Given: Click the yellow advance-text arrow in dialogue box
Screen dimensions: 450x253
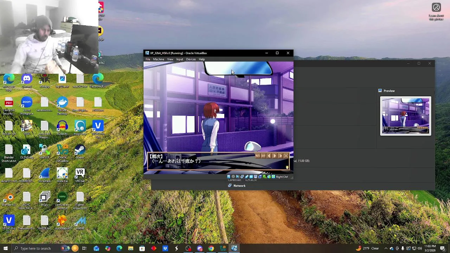Looking at the screenshot, I should (x=287, y=168).
